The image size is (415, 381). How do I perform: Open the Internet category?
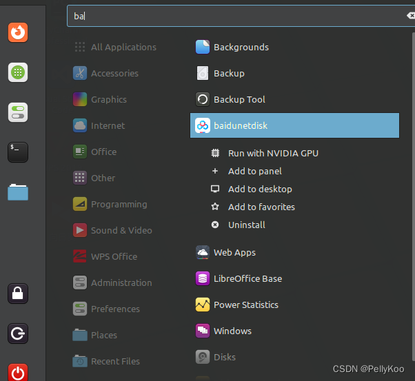(x=99, y=125)
